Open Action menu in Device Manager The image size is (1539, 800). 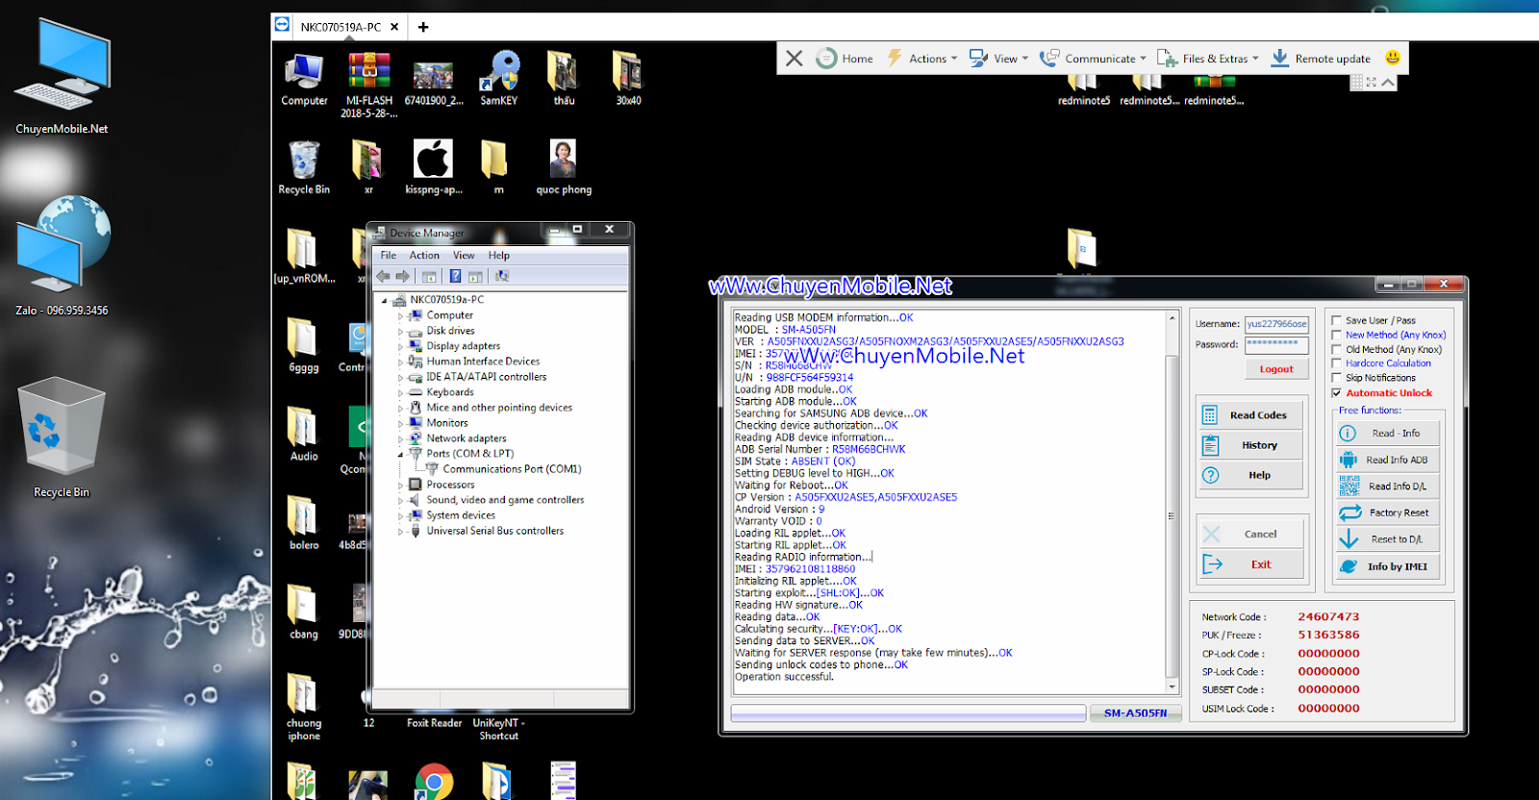pyautogui.click(x=424, y=255)
